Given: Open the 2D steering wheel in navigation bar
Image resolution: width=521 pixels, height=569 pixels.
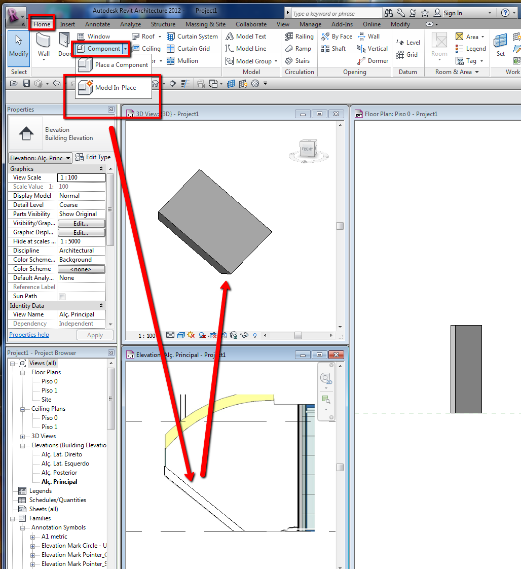Looking at the screenshot, I should click(326, 378).
